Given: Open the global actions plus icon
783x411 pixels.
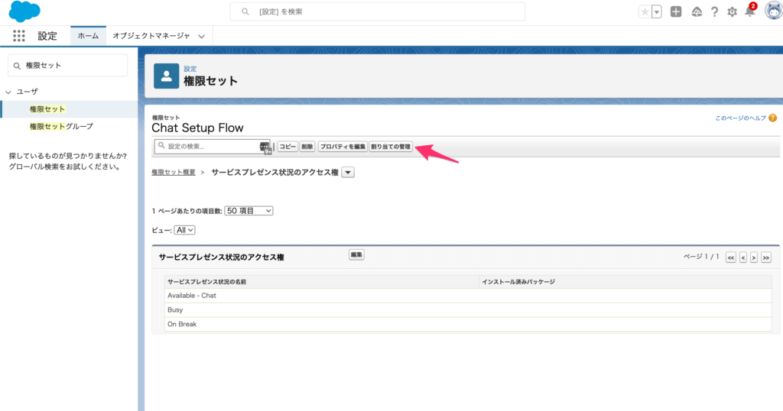Looking at the screenshot, I should pos(676,11).
